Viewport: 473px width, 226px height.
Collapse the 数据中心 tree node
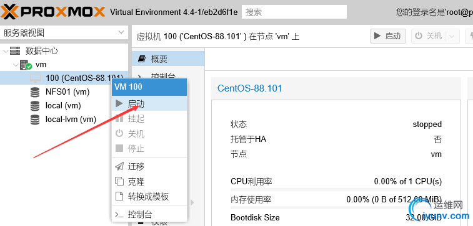click(x=6, y=51)
